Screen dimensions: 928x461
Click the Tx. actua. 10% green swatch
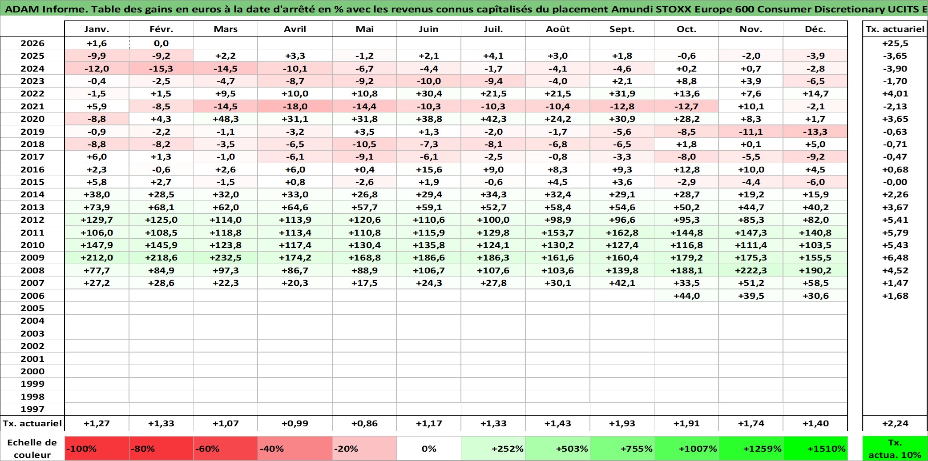895,449
